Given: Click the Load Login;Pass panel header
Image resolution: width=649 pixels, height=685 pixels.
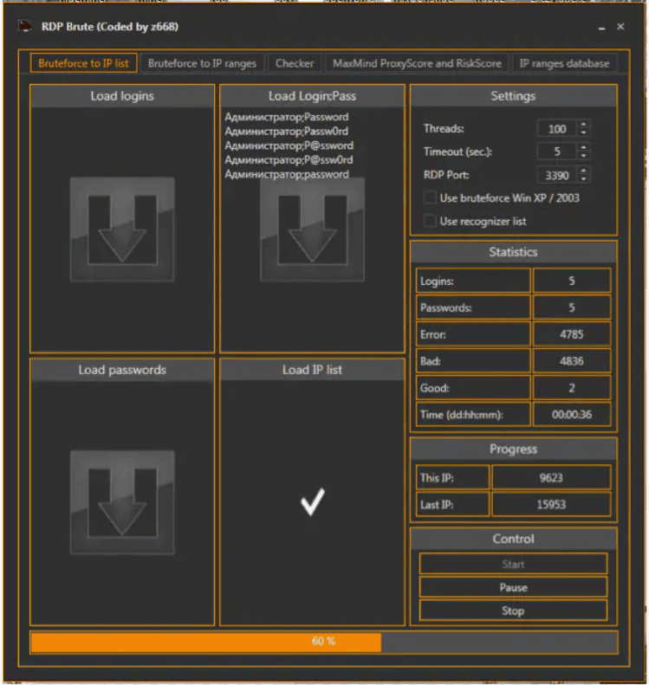Looking at the screenshot, I should tap(312, 96).
